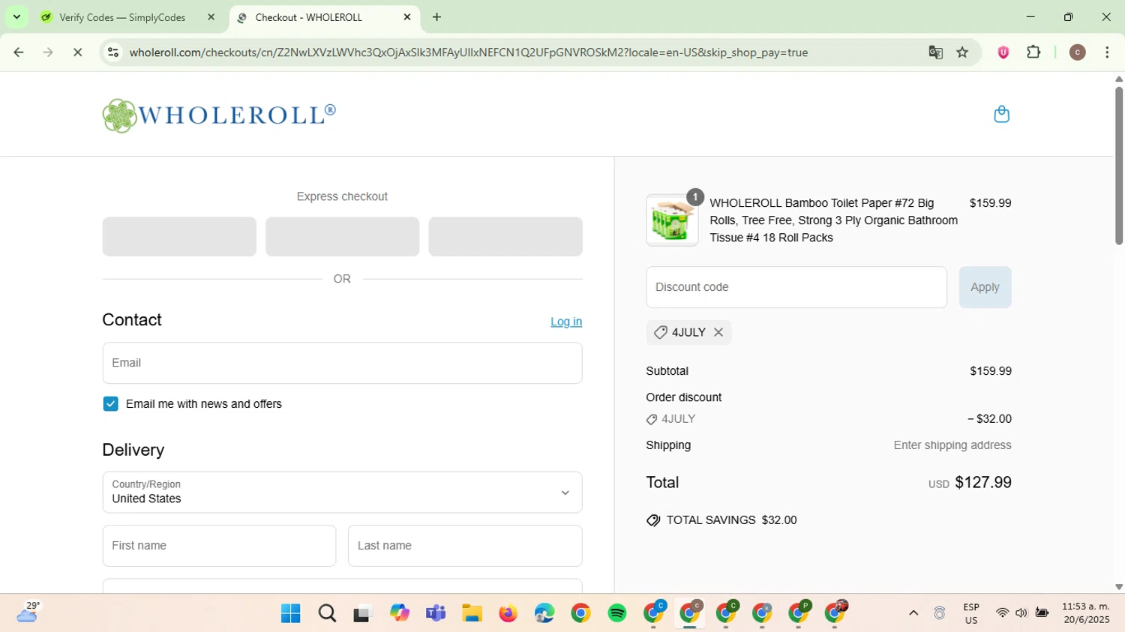Open the shopping bag cart icon
Screen dimensions: 1125x632
[1001, 114]
